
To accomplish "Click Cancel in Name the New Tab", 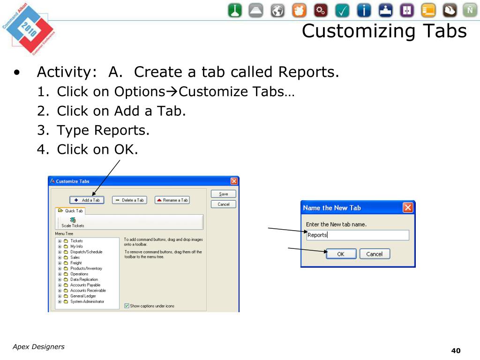I will pyautogui.click(x=375, y=254).
